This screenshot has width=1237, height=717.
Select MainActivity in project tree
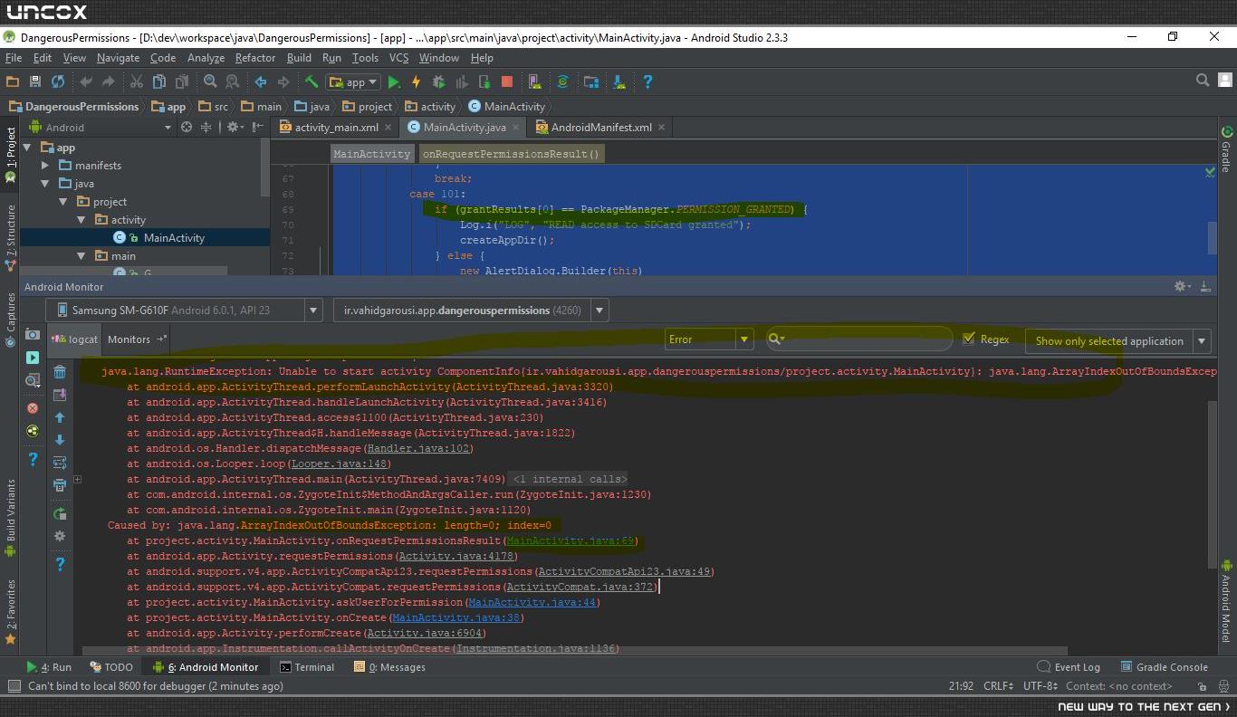(x=174, y=238)
